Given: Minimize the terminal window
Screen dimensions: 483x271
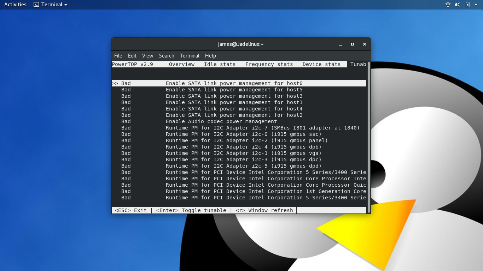Looking at the screenshot, I should [x=341, y=44].
